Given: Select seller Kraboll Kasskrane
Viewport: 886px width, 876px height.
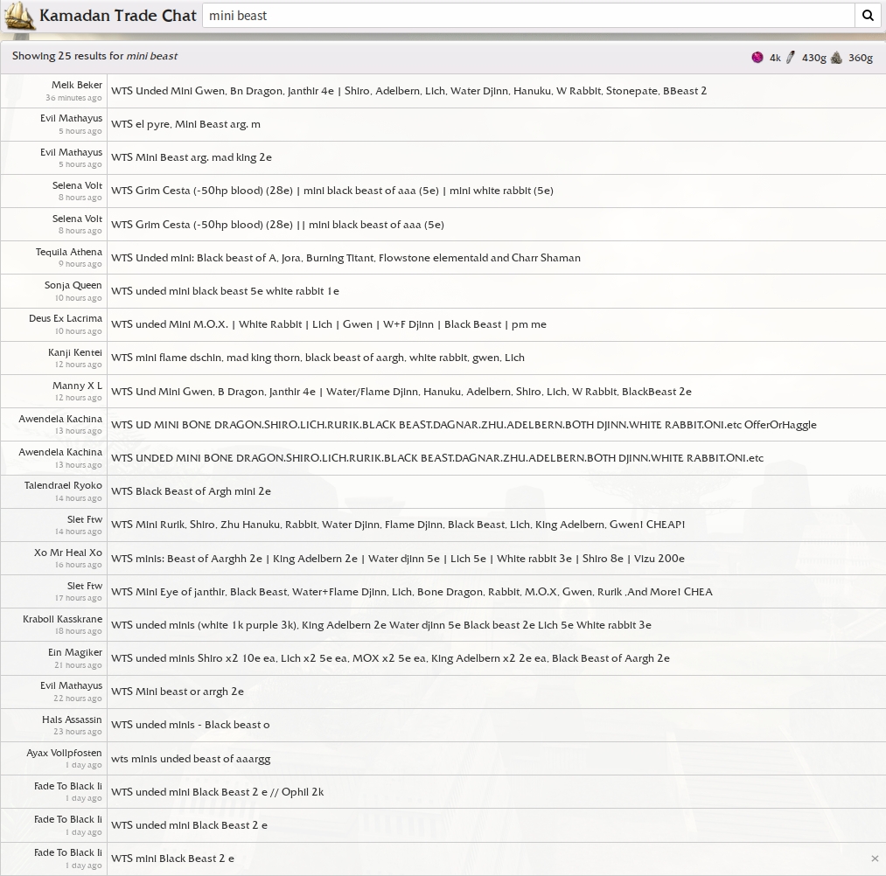Looking at the screenshot, I should 63,619.
